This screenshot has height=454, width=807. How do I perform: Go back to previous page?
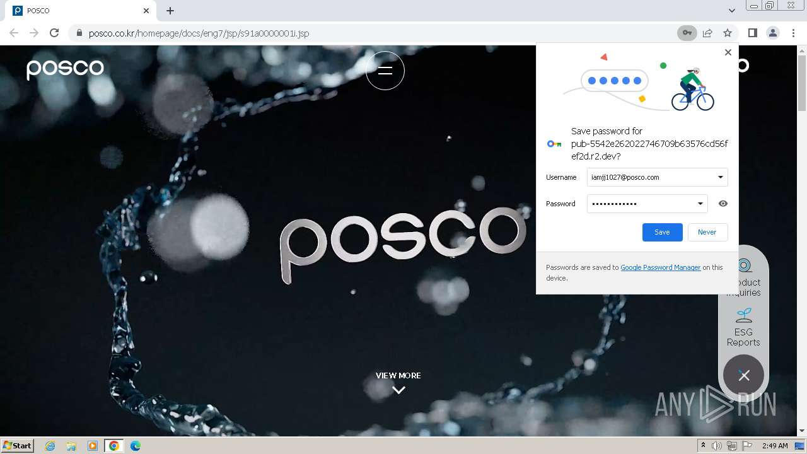(14, 33)
